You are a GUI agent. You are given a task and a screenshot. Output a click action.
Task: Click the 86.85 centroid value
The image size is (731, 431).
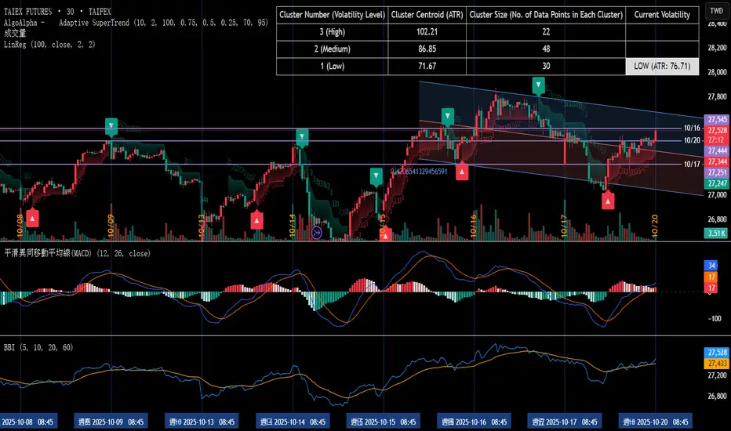[x=427, y=49]
